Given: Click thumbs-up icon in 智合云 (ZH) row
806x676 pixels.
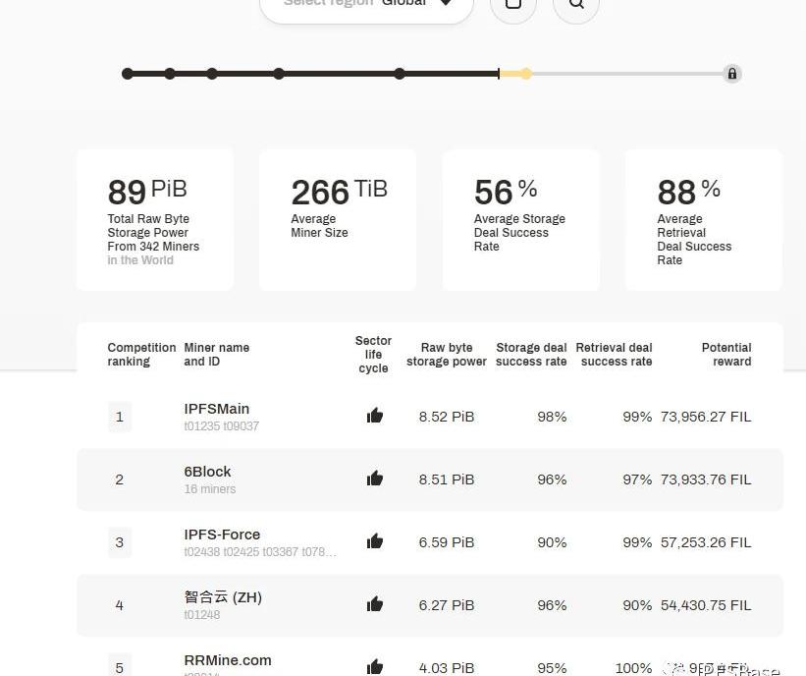Looking at the screenshot, I should 374,604.
